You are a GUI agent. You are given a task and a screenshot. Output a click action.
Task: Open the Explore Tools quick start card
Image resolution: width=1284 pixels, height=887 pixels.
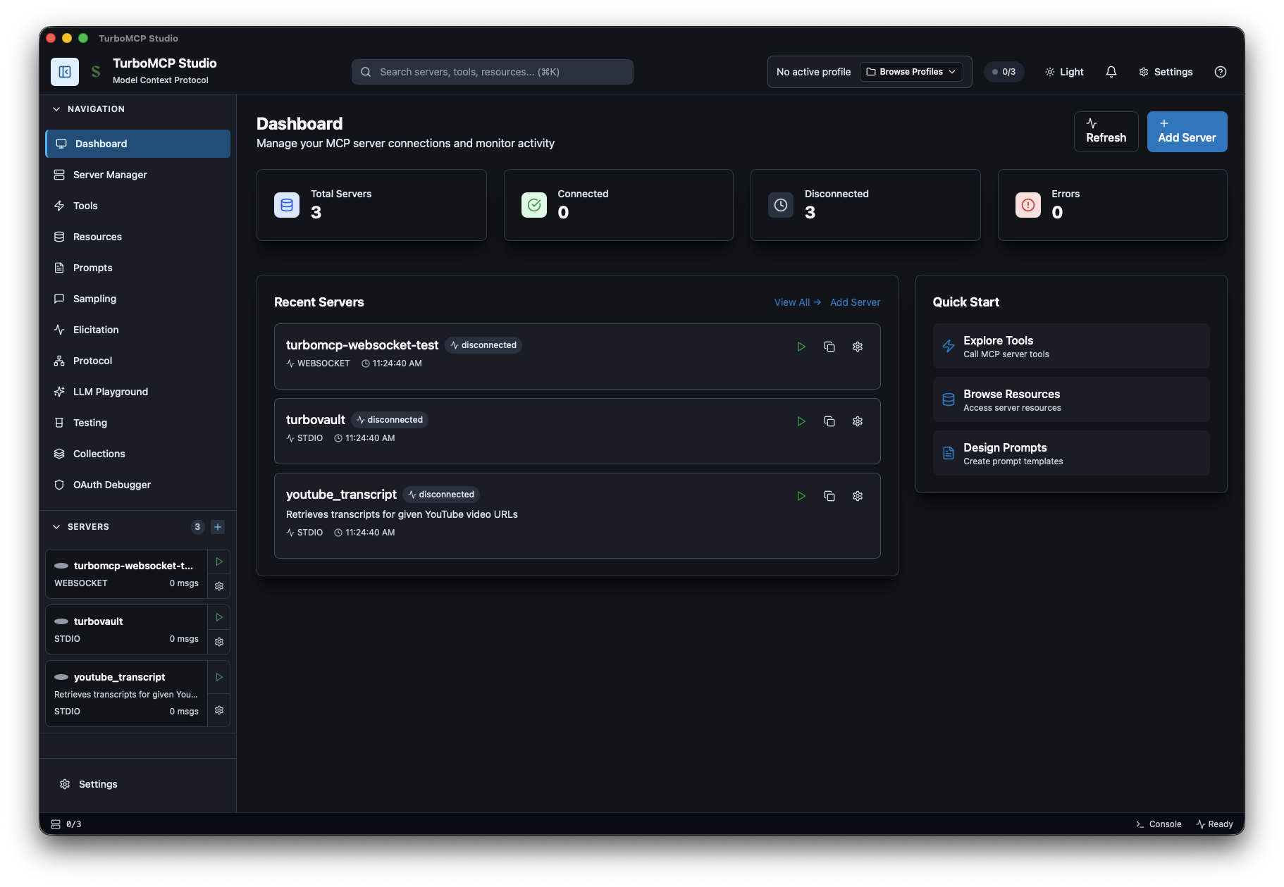coord(1071,346)
